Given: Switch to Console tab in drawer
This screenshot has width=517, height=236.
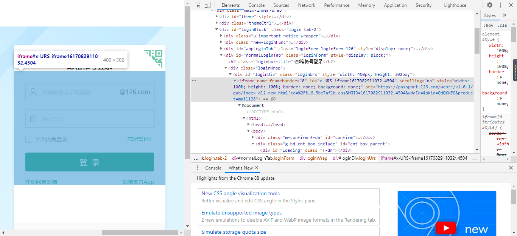Looking at the screenshot, I should pyautogui.click(x=213, y=168).
